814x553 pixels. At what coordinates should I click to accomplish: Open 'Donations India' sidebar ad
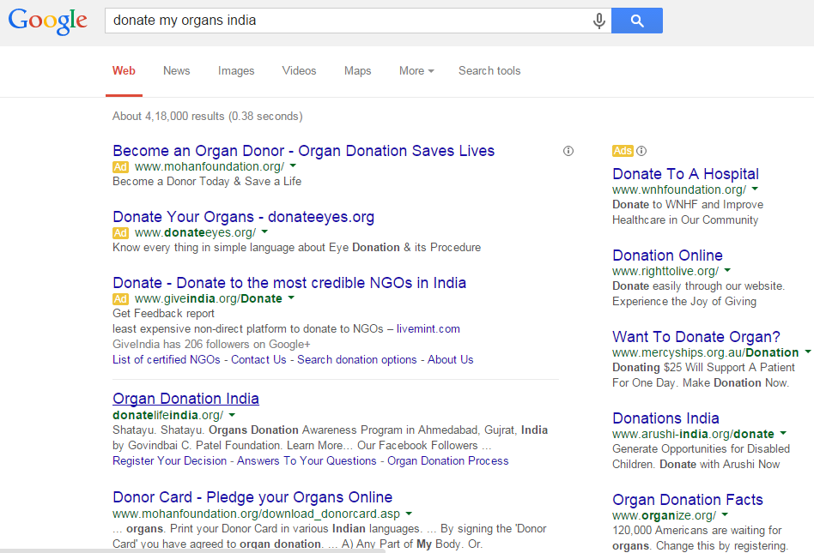(x=666, y=418)
